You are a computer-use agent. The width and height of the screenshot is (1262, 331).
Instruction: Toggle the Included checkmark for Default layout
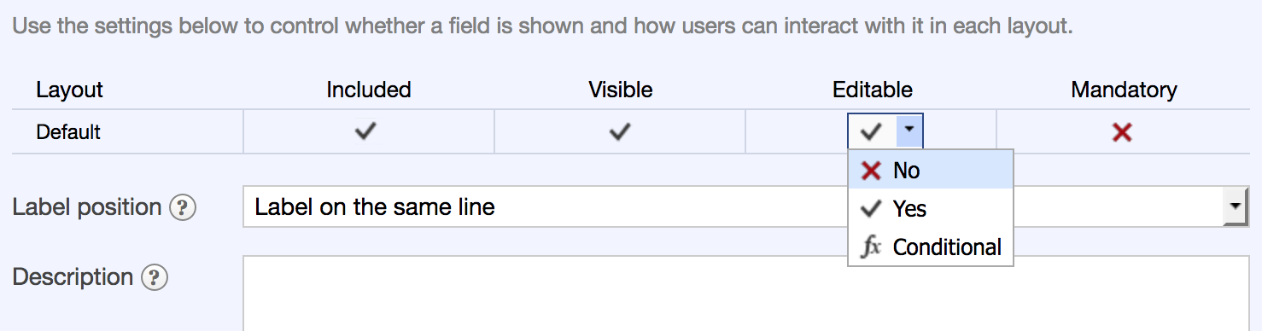[365, 131]
